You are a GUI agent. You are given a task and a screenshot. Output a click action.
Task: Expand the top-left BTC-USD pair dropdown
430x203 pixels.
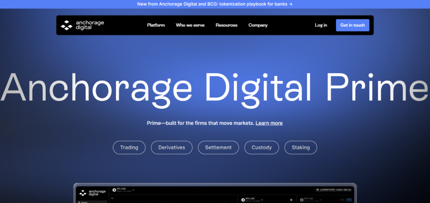click(133, 190)
